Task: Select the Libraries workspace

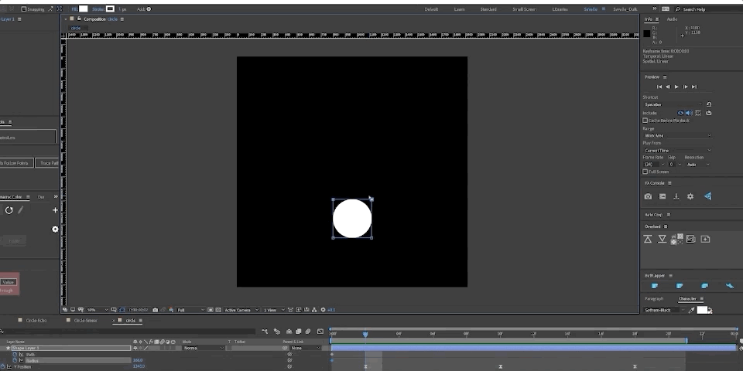Action: click(x=559, y=9)
